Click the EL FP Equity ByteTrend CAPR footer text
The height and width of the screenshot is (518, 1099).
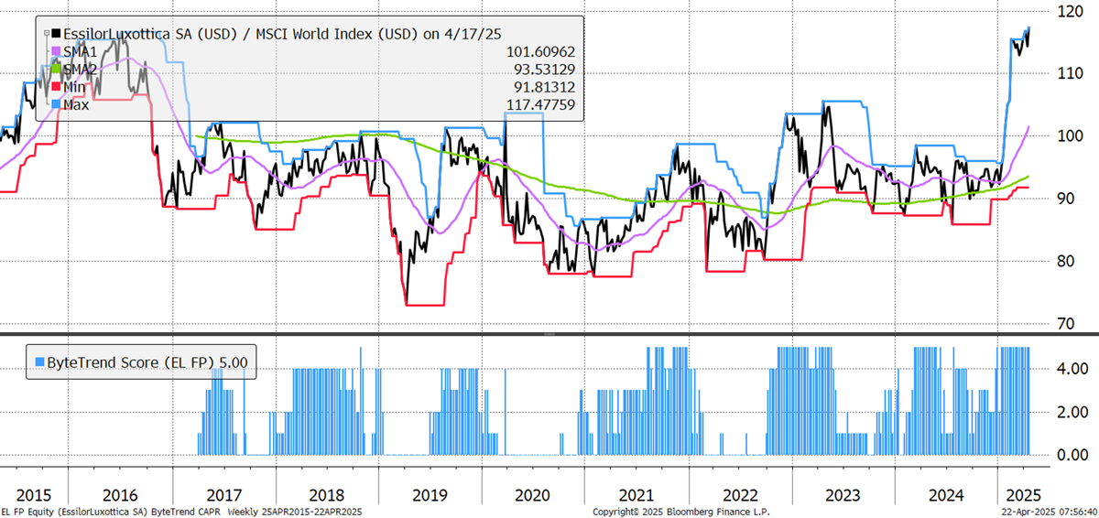tap(182, 511)
